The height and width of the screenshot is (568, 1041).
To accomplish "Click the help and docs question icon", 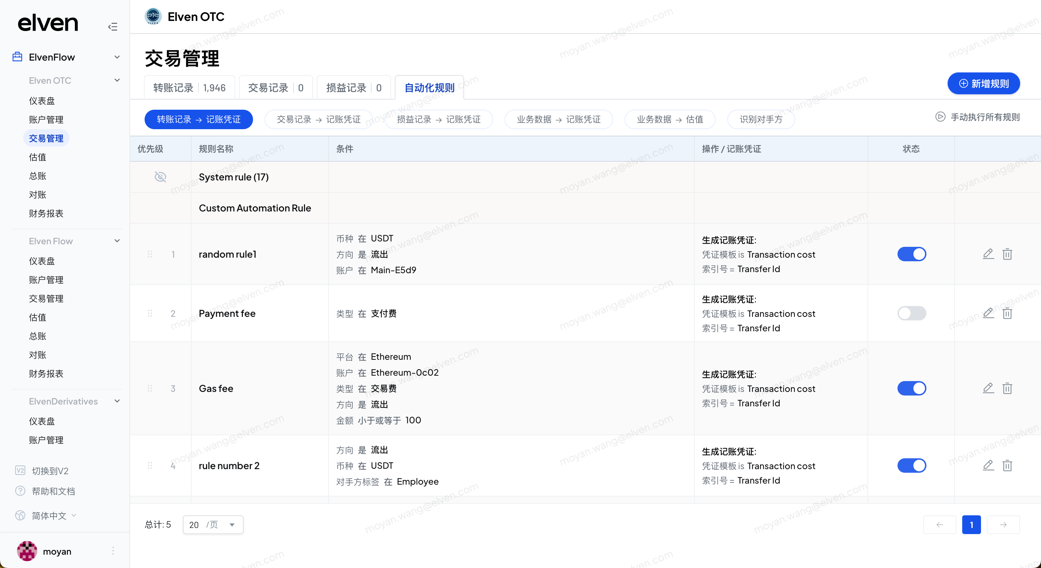I will [x=20, y=491].
